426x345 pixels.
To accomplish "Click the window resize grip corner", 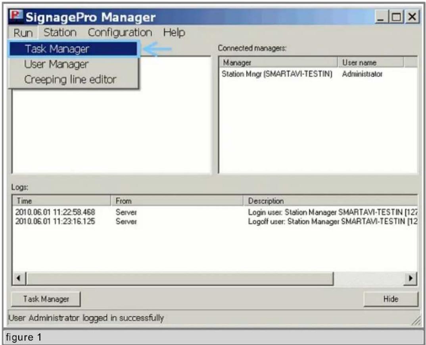I will pyautogui.click(x=416, y=320).
